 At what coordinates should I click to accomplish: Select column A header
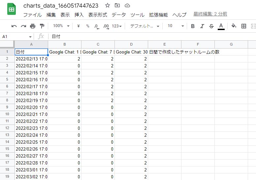(x=31, y=44)
